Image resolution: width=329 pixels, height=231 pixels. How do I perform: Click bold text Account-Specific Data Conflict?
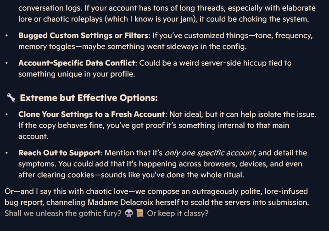pos(77,63)
